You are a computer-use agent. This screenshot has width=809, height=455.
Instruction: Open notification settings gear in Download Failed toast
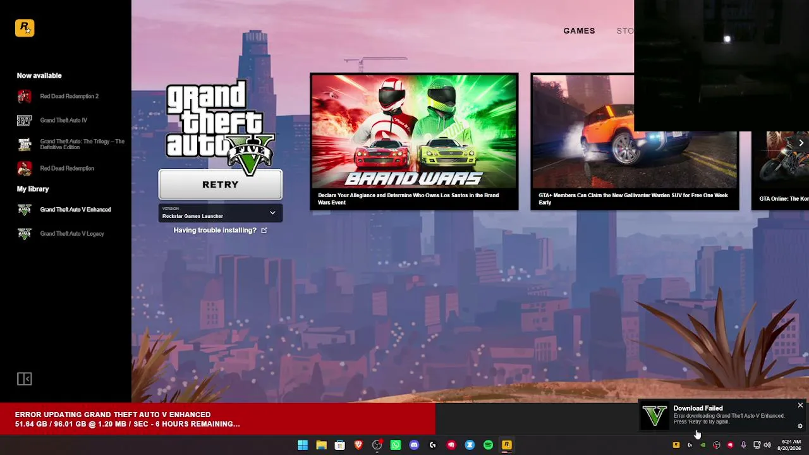click(x=800, y=426)
